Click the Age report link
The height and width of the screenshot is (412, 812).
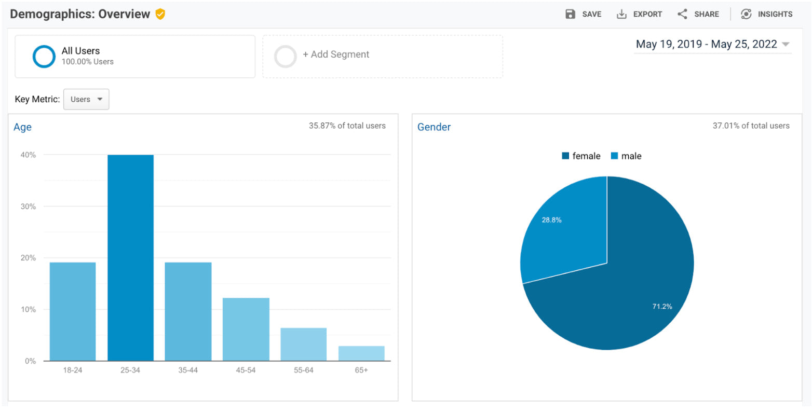tap(22, 127)
